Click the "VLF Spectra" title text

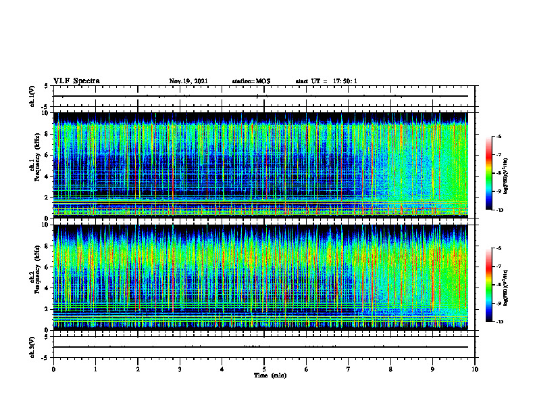pyautogui.click(x=76, y=81)
